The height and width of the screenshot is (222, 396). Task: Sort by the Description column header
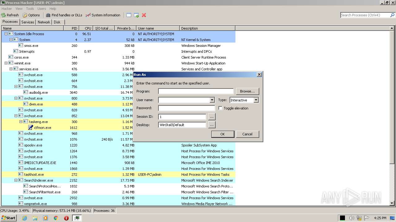[x=207, y=28]
